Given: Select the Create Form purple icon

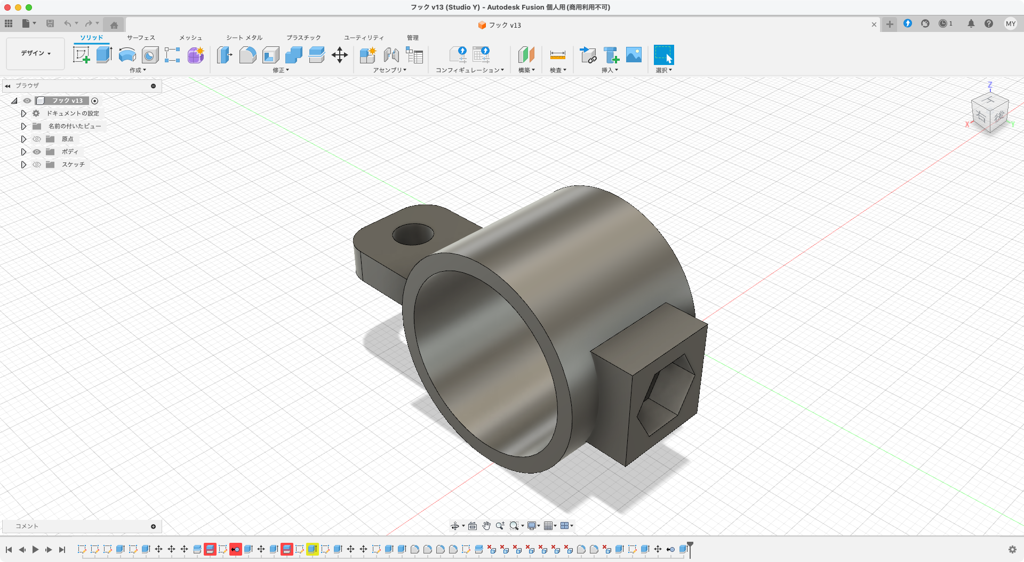Looking at the screenshot, I should point(196,55).
